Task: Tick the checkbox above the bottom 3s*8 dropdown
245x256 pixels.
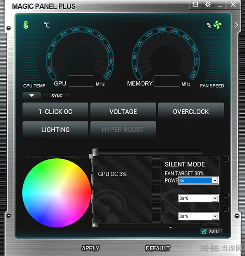Action: coord(226,209)
